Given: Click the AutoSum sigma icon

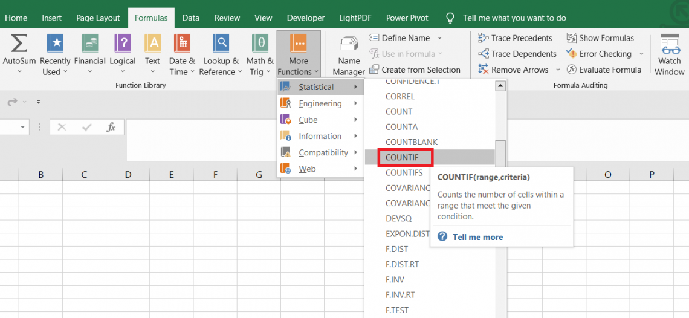Looking at the screenshot, I should point(19,44).
